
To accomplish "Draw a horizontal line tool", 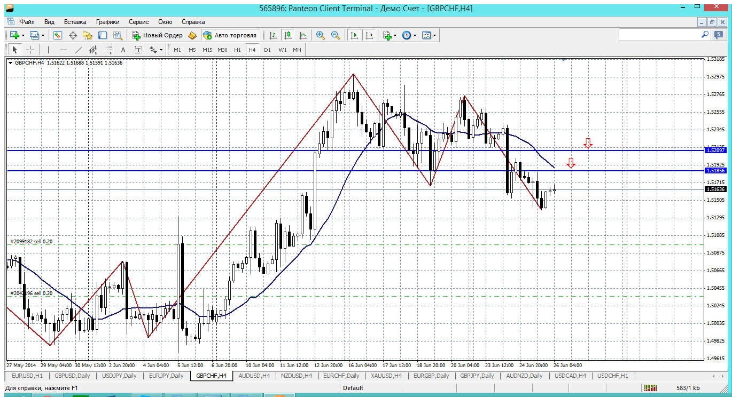I will (x=64, y=50).
